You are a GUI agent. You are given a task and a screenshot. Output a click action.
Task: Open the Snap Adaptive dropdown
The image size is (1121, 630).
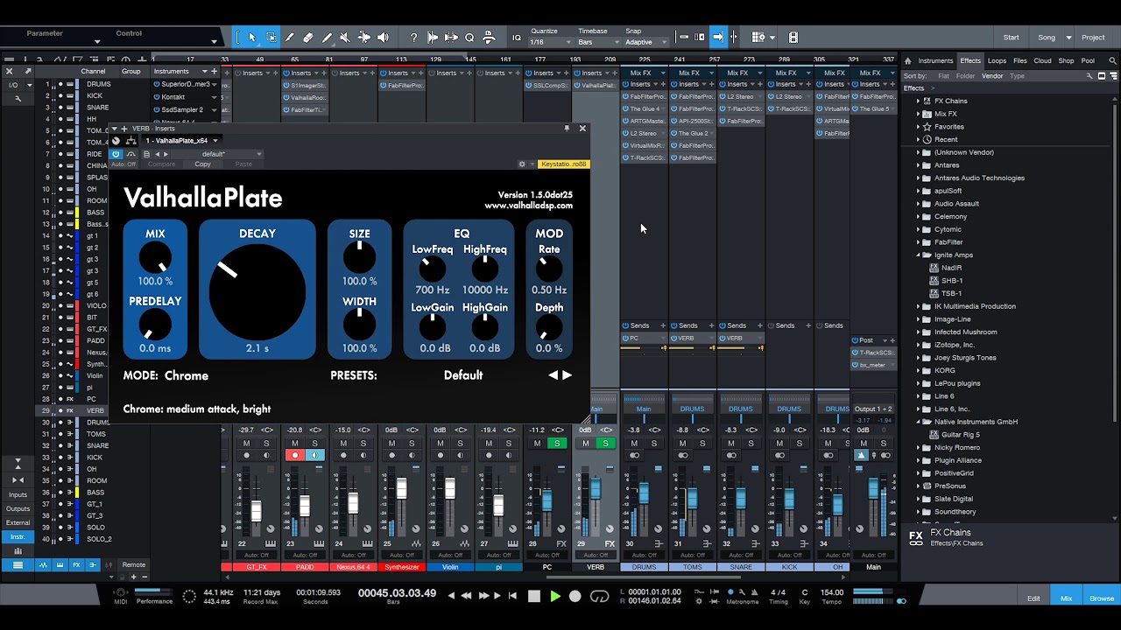pos(645,42)
